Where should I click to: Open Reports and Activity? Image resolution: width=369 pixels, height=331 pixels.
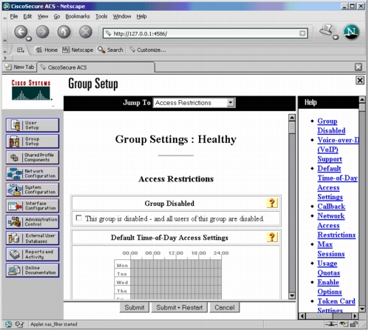pyautogui.click(x=33, y=254)
